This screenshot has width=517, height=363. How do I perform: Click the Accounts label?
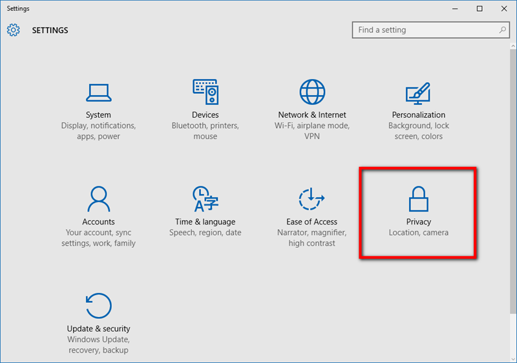pyautogui.click(x=98, y=222)
